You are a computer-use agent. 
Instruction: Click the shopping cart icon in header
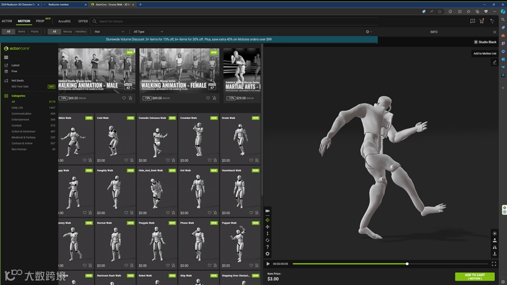click(481, 21)
